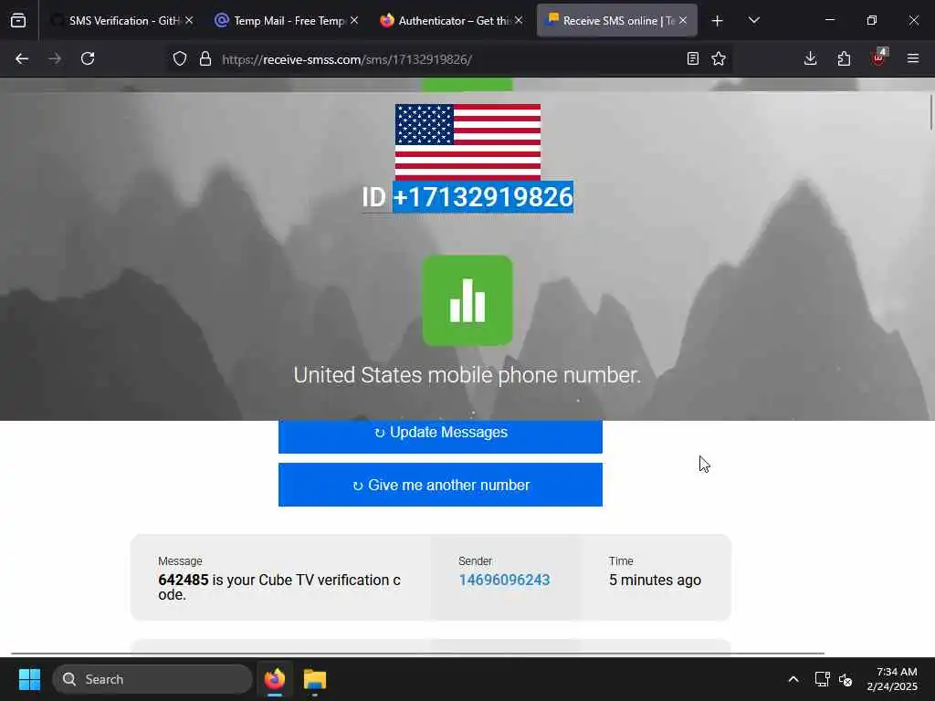Close the SMS Verification GitHub tab
Screen dimensions: 935x701
189,21
